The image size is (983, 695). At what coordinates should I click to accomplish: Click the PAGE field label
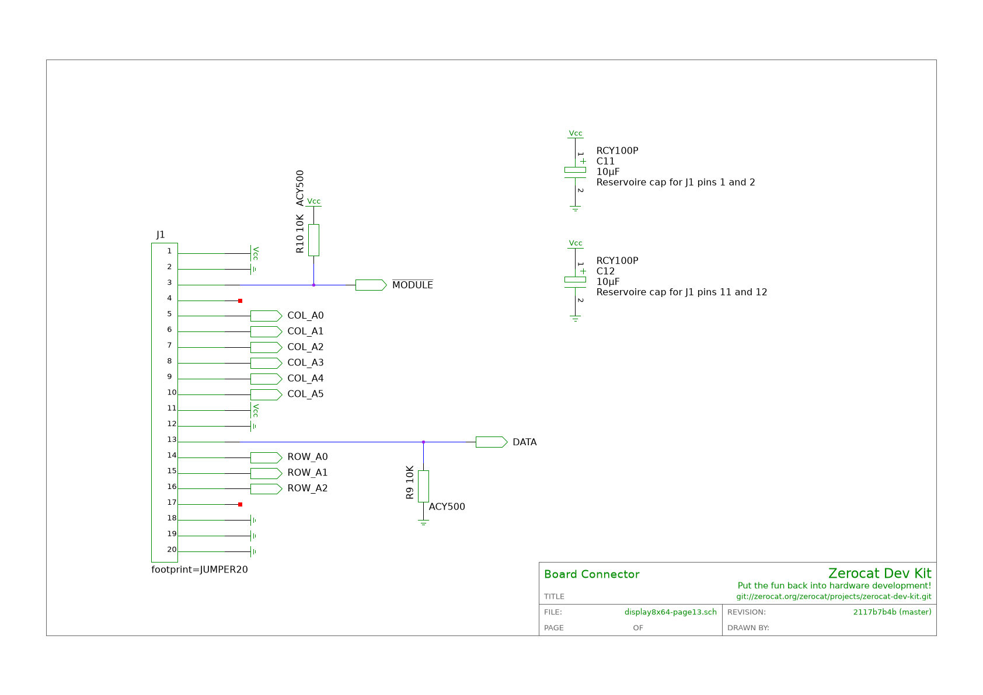tap(554, 628)
